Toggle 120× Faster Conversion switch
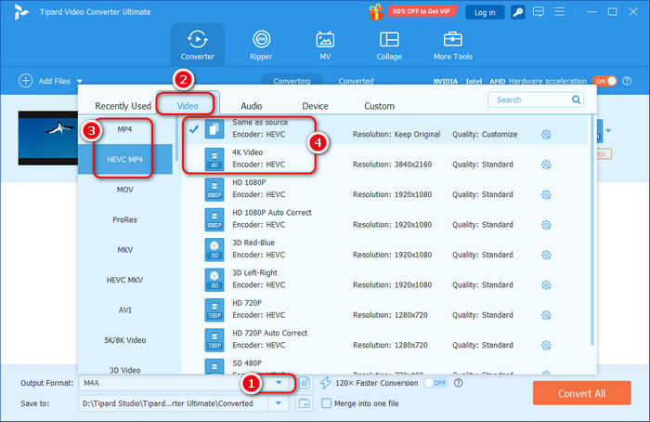This screenshot has width=650, height=422. click(x=435, y=383)
